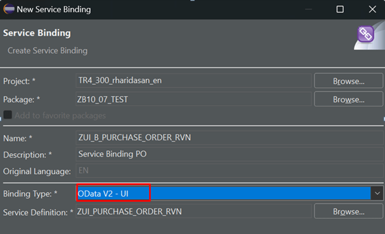Click the Original Language EN field
Screen dimensions: 385x234
(229, 171)
